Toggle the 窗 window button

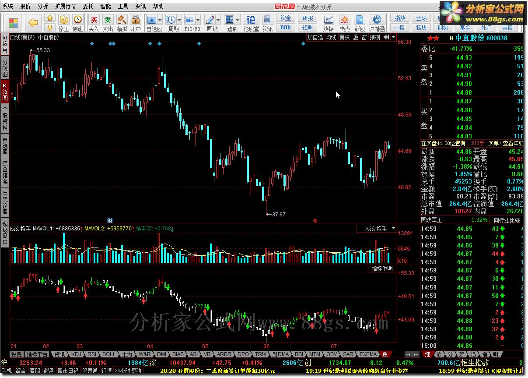coord(364,38)
